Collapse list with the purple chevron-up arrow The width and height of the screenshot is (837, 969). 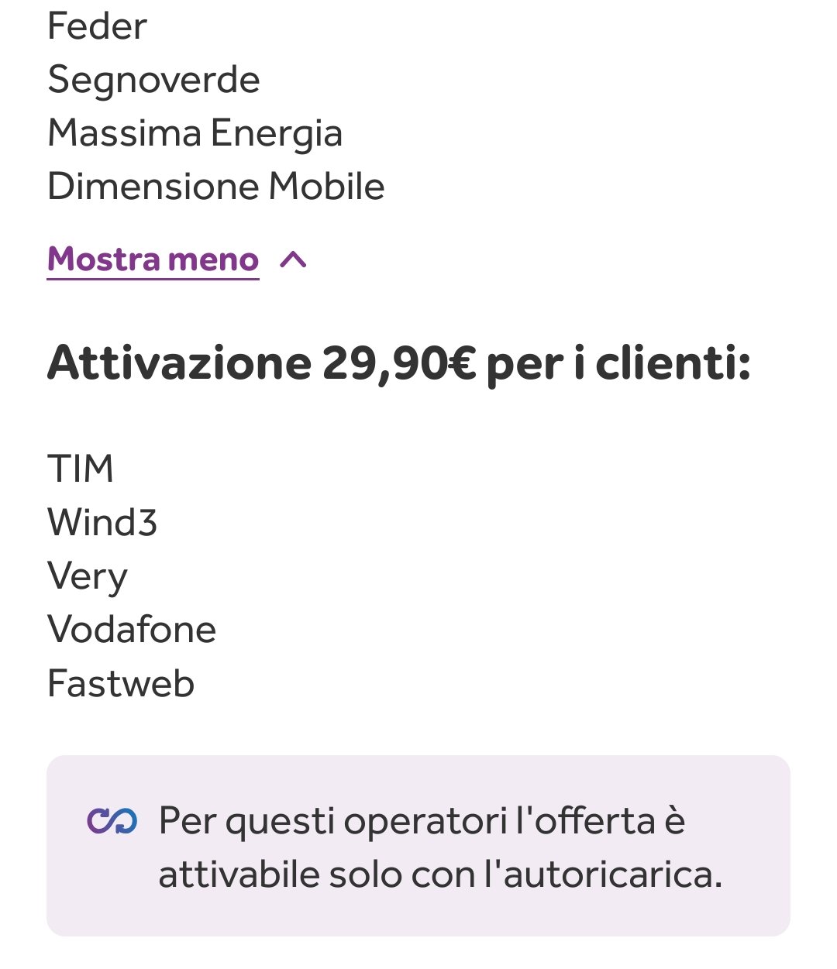[x=293, y=260]
